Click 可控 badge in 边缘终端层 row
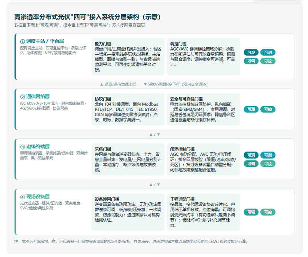308x257 pixels. [x=268, y=164]
